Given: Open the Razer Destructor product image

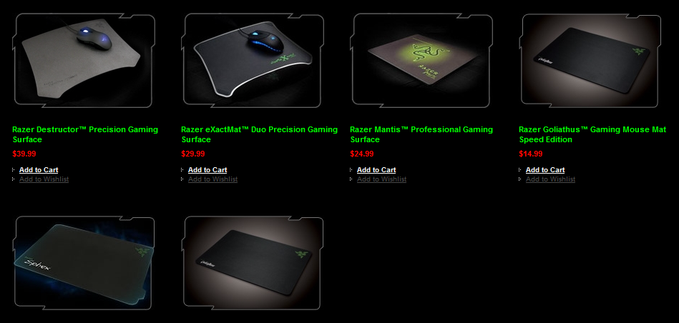Looking at the screenshot, I should pos(84,61).
